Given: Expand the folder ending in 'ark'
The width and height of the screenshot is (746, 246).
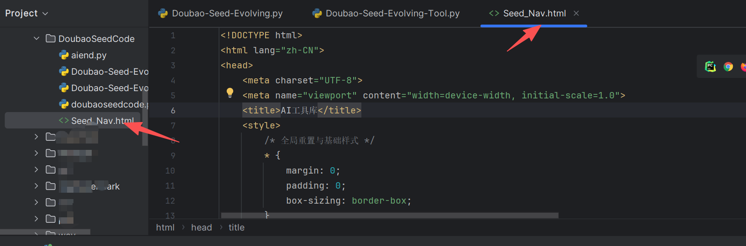Looking at the screenshot, I should (37, 186).
